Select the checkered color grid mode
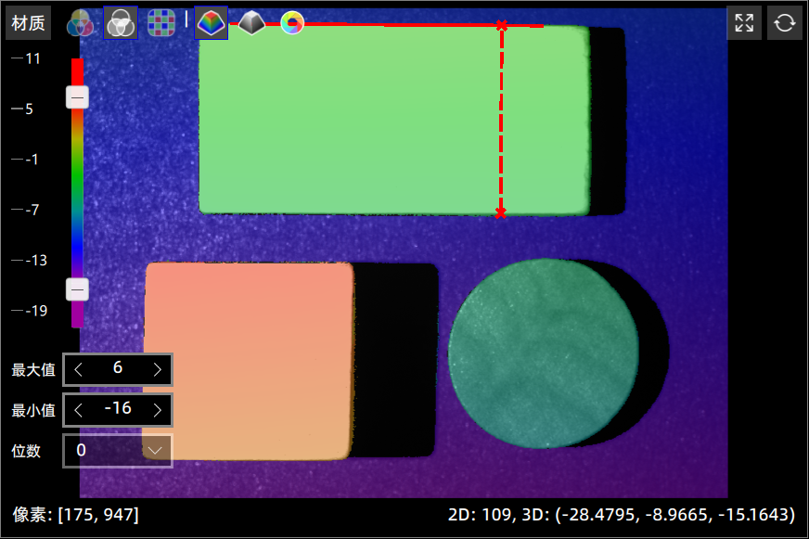Screen dimensions: 809x539 click(x=161, y=23)
